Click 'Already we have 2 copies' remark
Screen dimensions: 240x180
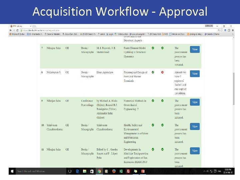pyautogui.click(x=181, y=83)
